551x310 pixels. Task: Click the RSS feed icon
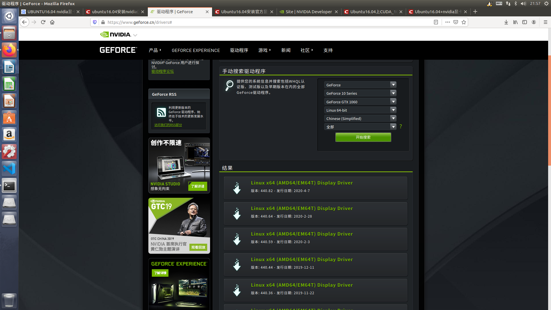point(161,112)
